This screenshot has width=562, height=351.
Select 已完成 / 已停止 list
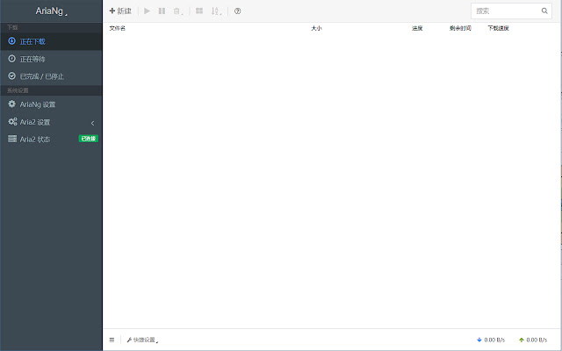tap(51, 76)
